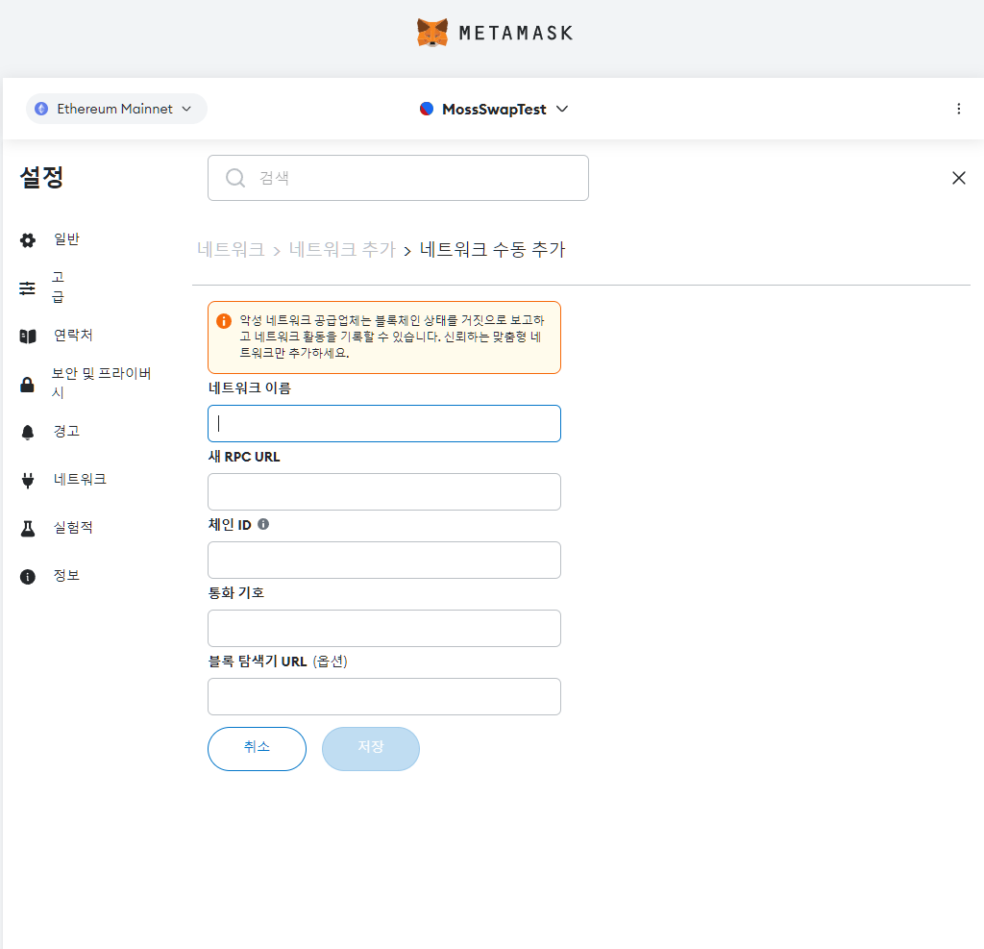Click the info icon beside 정보
The height and width of the screenshot is (949, 984).
click(x=28, y=577)
